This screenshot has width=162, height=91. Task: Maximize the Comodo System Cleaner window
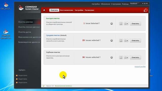[145, 4]
